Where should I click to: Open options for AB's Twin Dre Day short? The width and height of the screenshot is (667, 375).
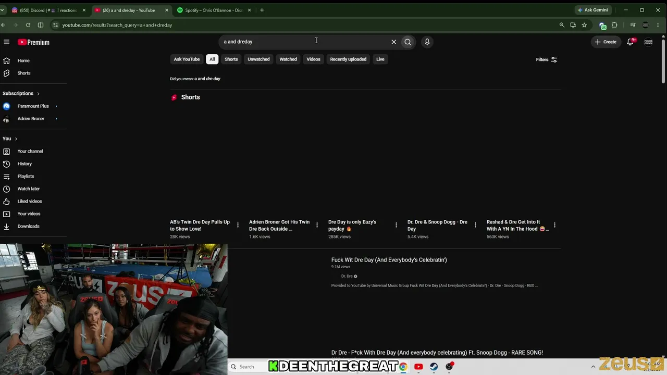tap(238, 225)
